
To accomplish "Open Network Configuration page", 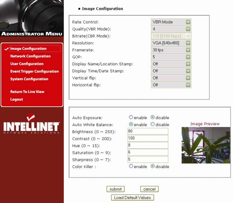I will click(x=31, y=56).
